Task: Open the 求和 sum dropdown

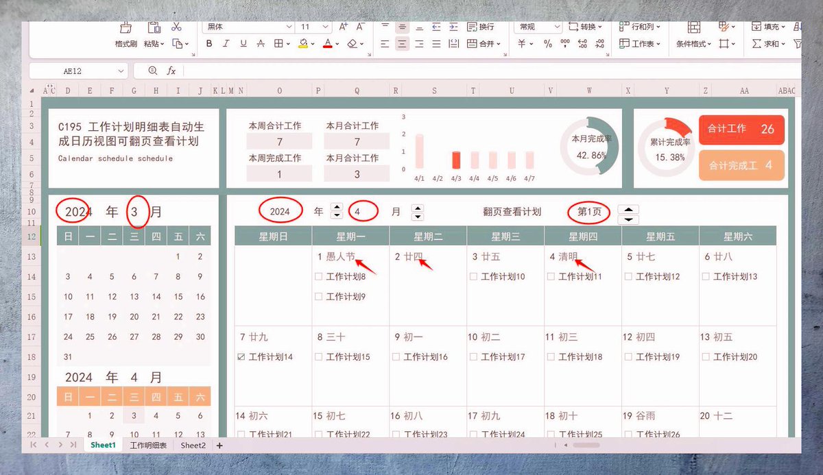Action: tap(769, 43)
